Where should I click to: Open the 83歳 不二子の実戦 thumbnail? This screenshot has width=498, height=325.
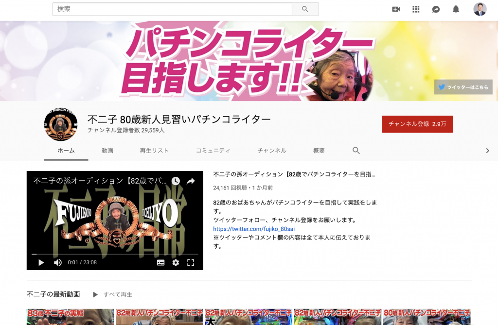(x=70, y=317)
